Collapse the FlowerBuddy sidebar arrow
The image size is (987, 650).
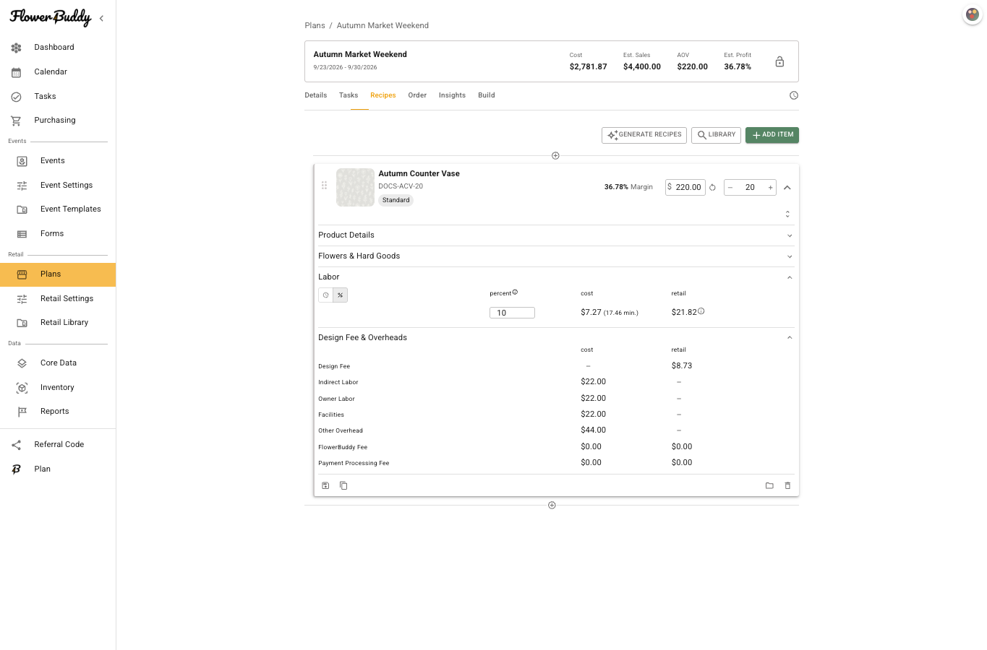(101, 18)
